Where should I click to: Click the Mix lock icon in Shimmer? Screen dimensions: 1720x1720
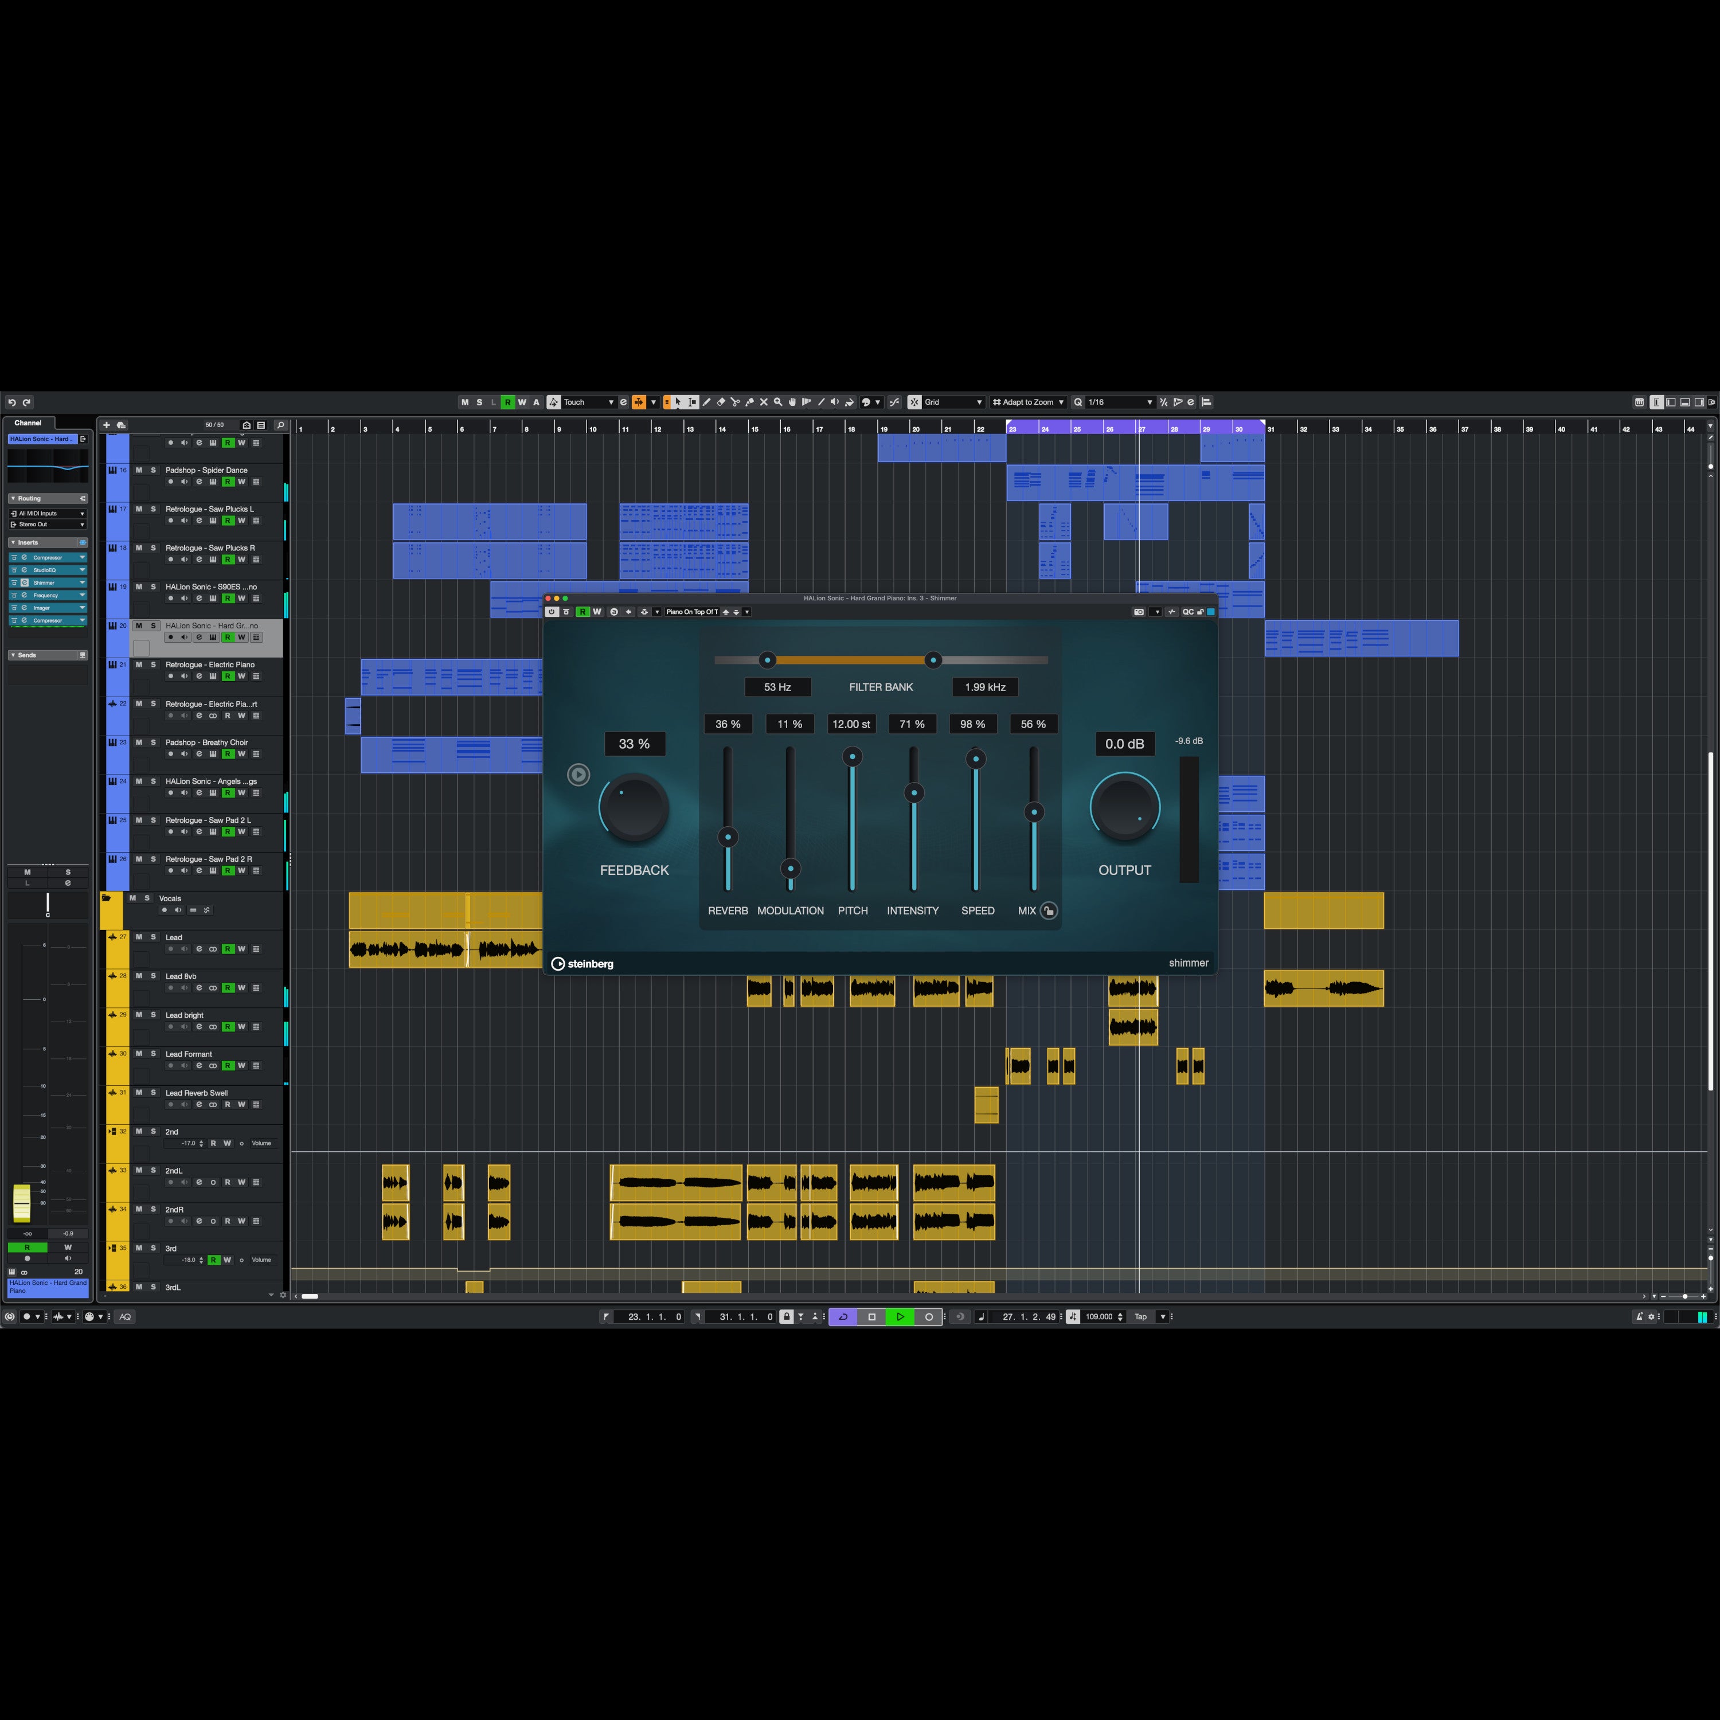(x=1049, y=911)
